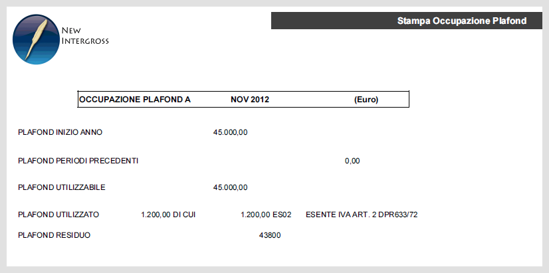This screenshot has height=273, width=549.
Task: Select the 1.200,00 ES02 code entry
Action: click(266, 215)
